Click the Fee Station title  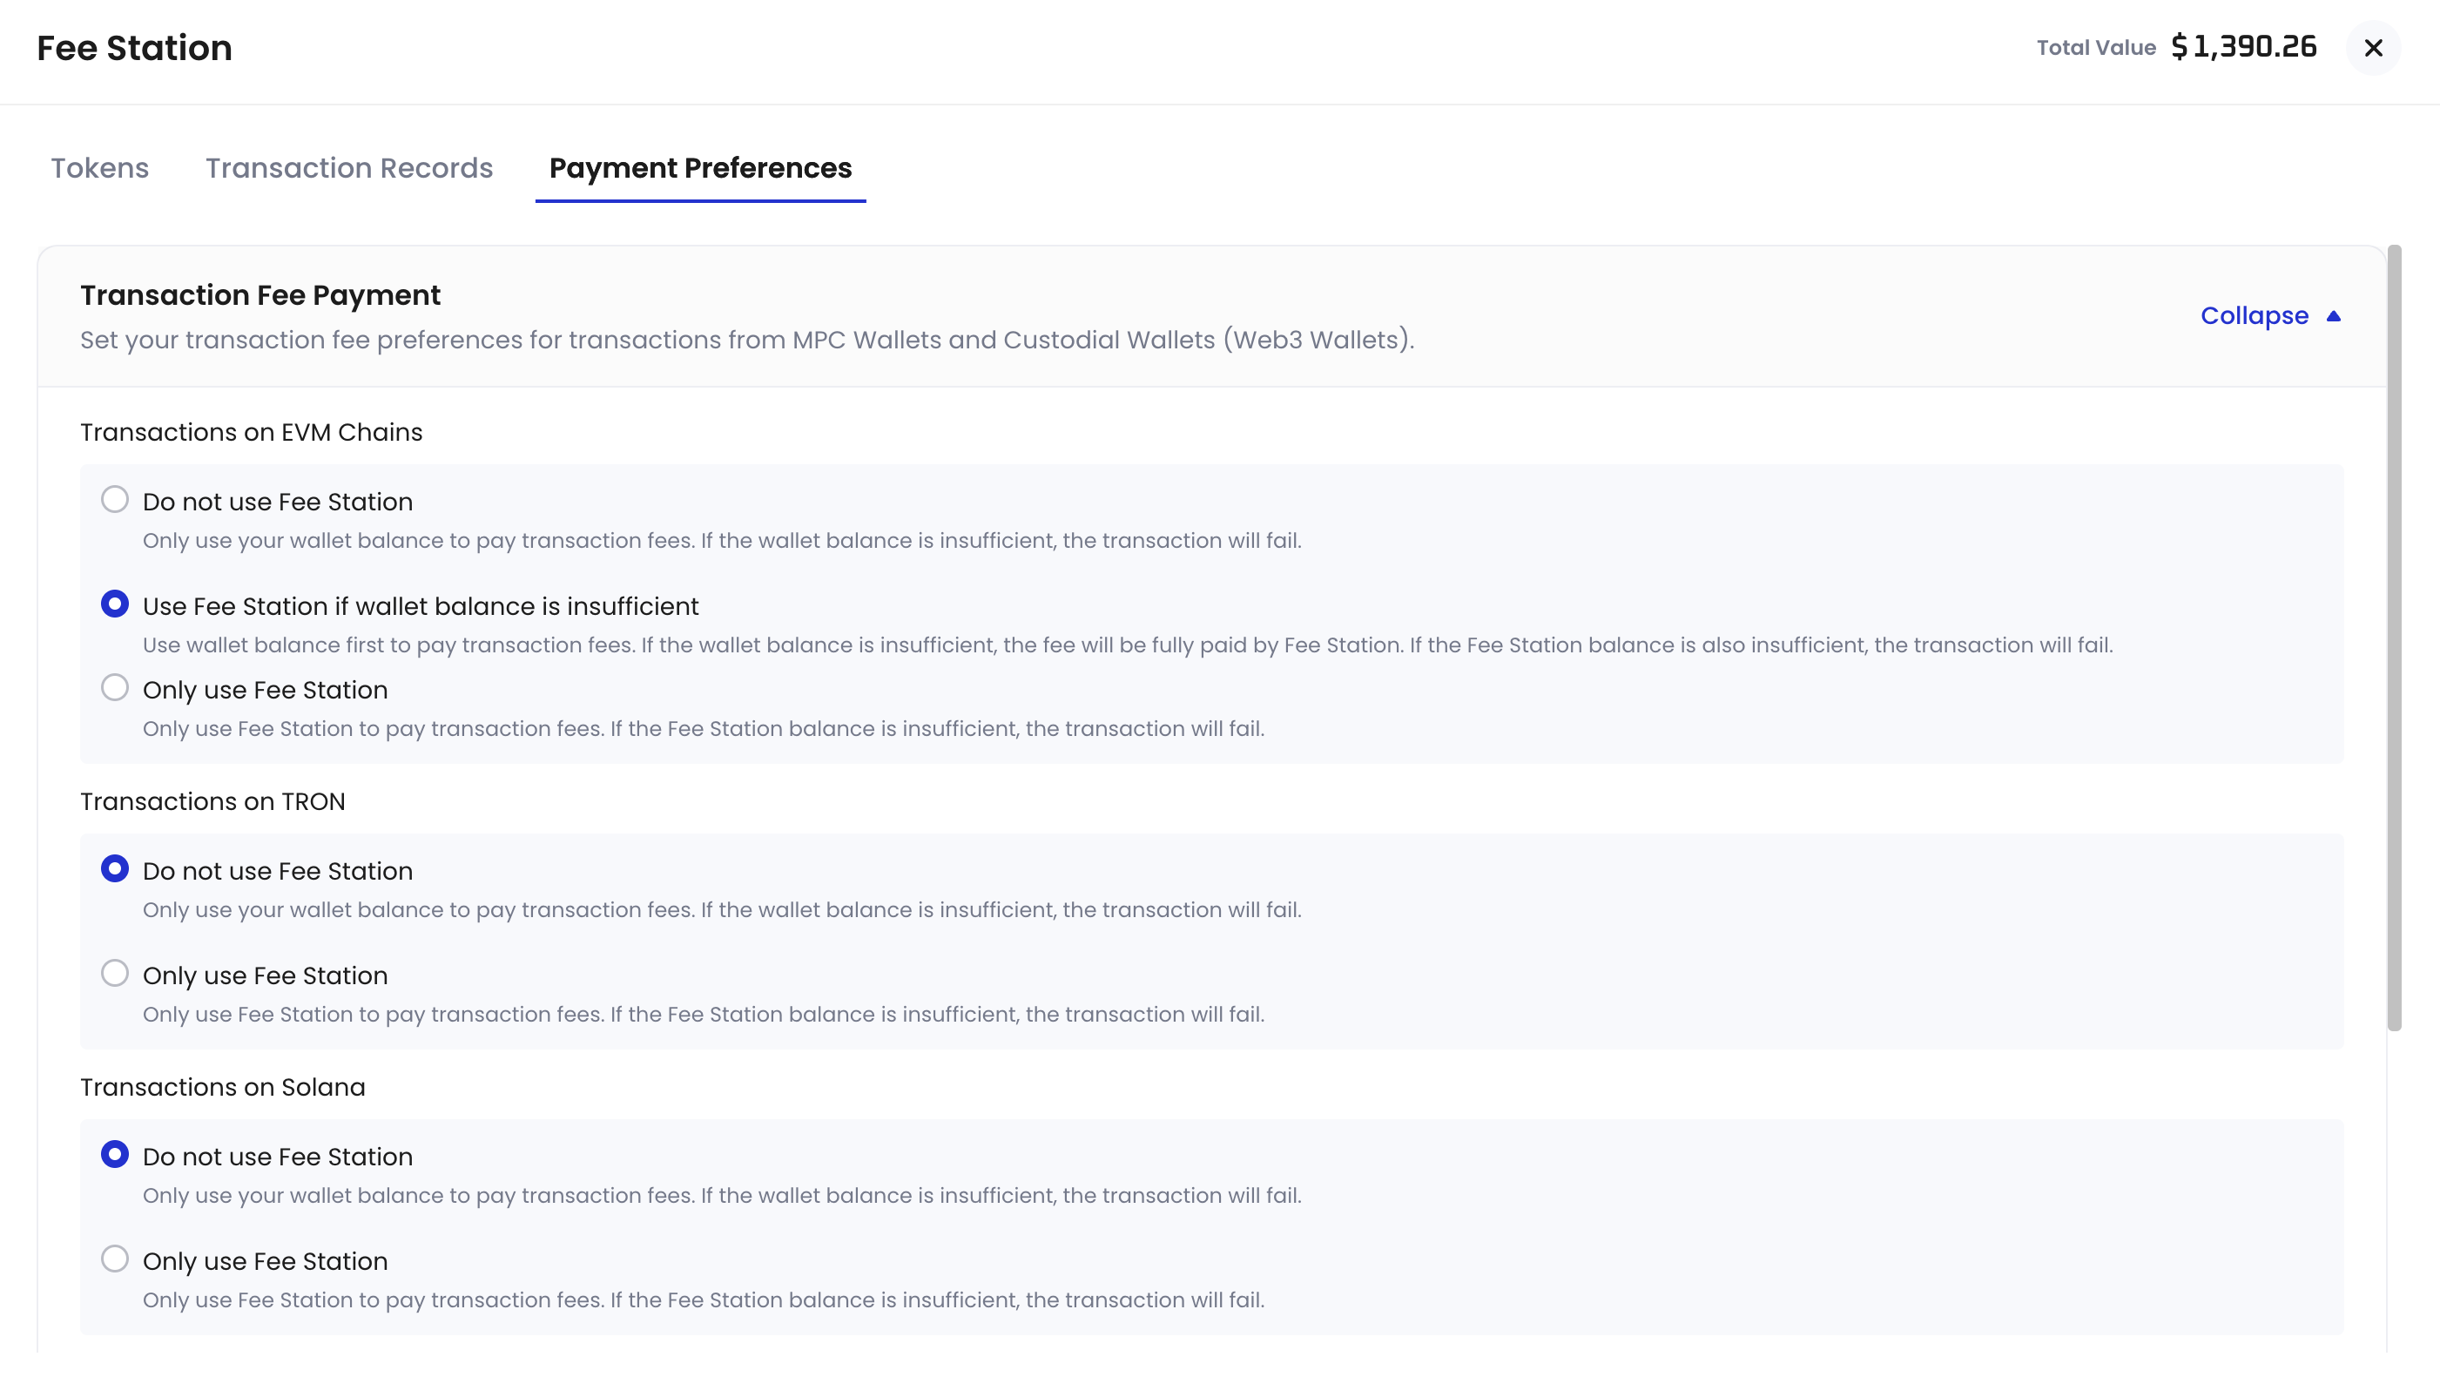[134, 48]
